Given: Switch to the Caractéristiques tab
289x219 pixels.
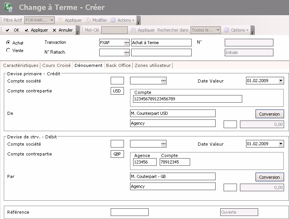Looking at the screenshot, I should pyautogui.click(x=21, y=65).
